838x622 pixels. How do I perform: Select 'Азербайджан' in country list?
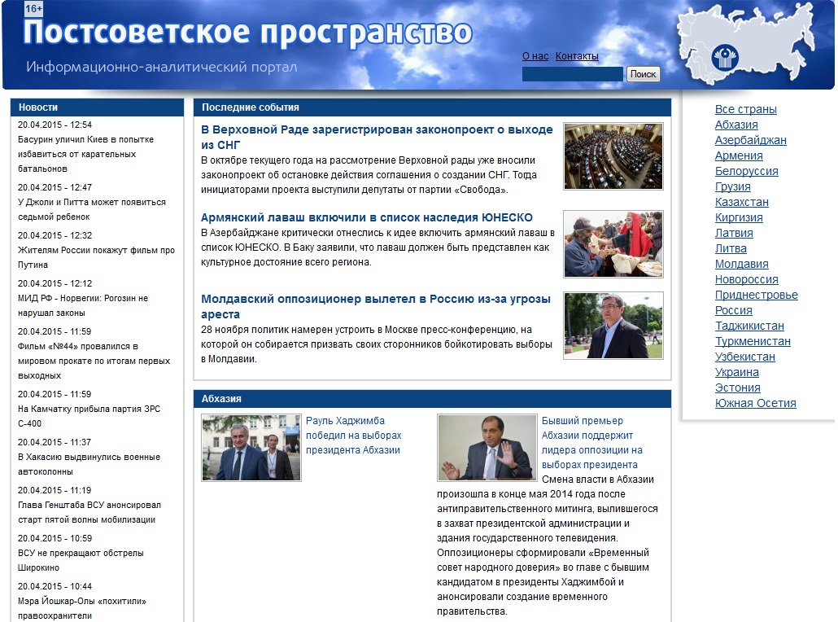point(750,140)
